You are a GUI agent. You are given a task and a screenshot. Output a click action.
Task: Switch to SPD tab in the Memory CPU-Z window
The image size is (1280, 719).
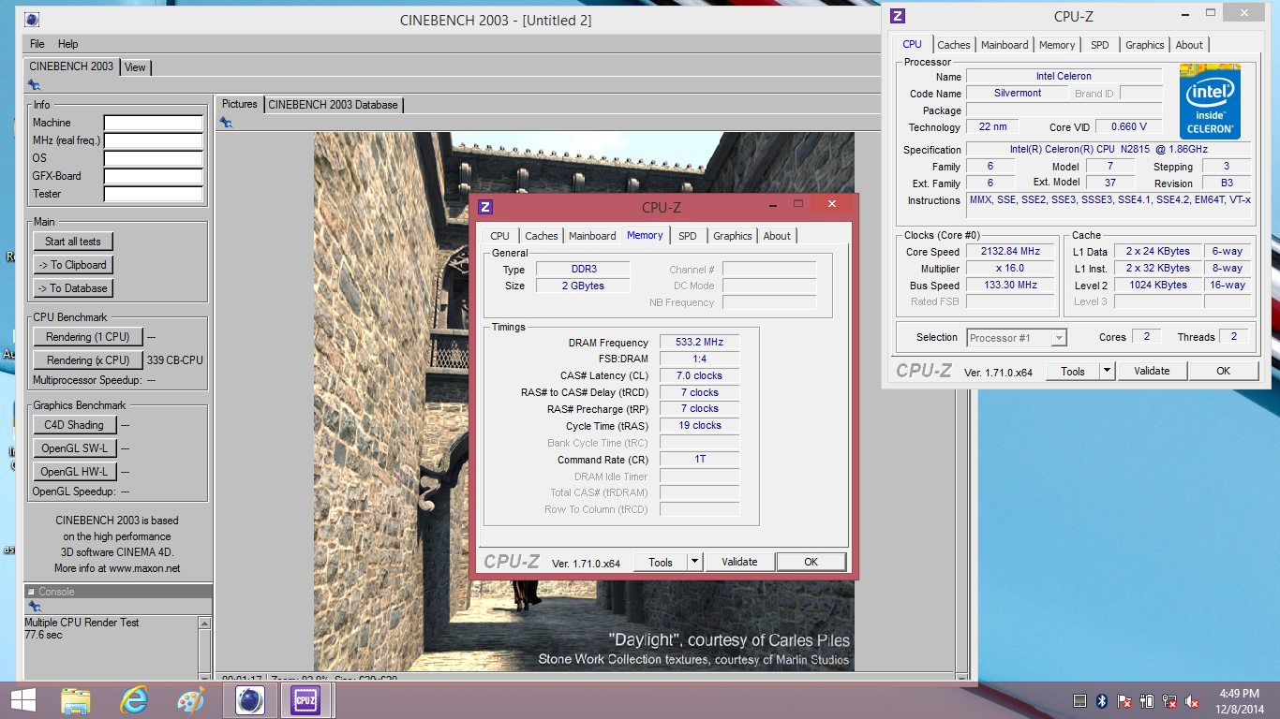point(688,236)
